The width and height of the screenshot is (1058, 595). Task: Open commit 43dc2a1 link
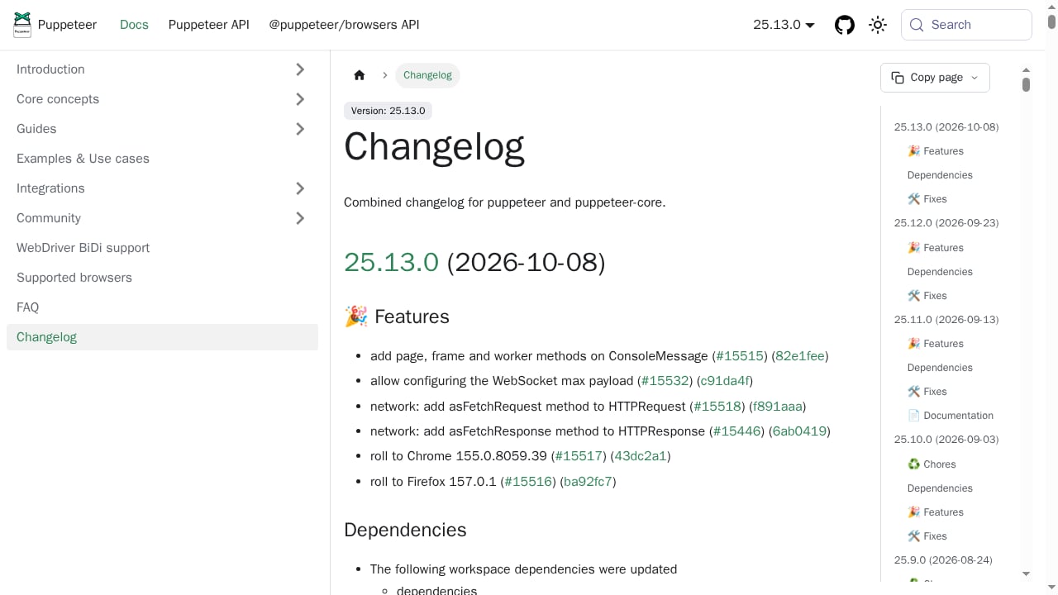(641, 456)
